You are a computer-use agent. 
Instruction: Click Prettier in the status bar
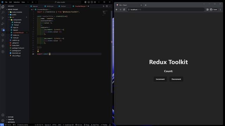(104, 125)
